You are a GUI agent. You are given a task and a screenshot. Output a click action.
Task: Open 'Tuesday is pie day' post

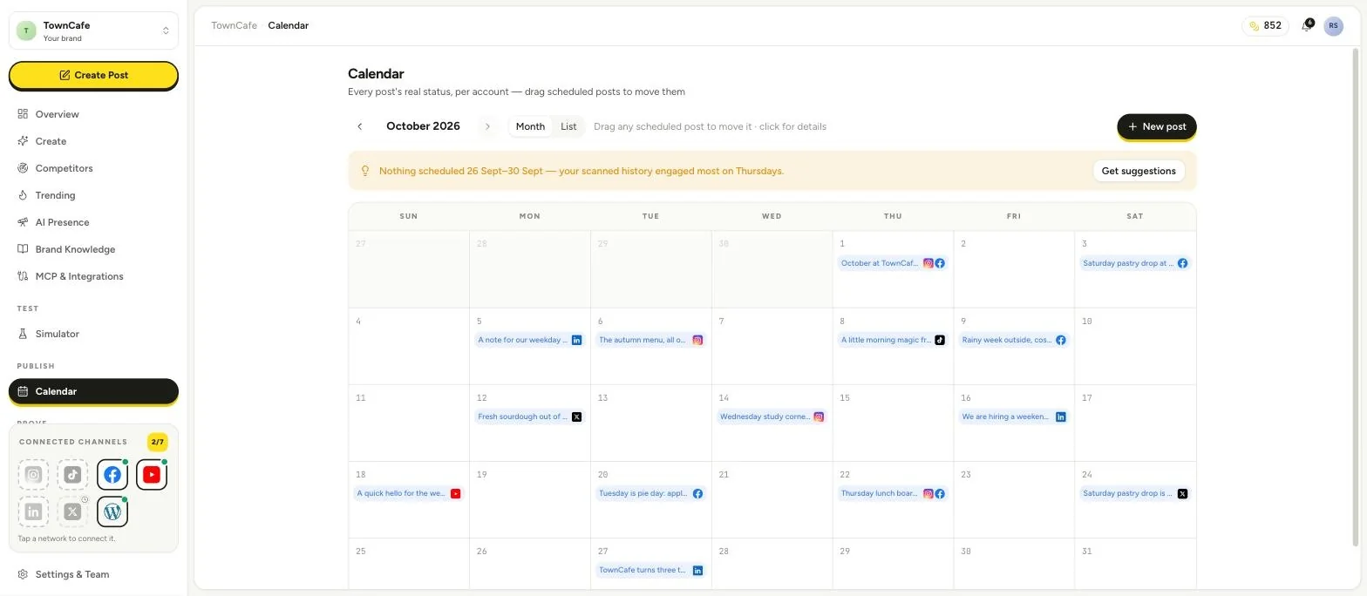(x=650, y=493)
